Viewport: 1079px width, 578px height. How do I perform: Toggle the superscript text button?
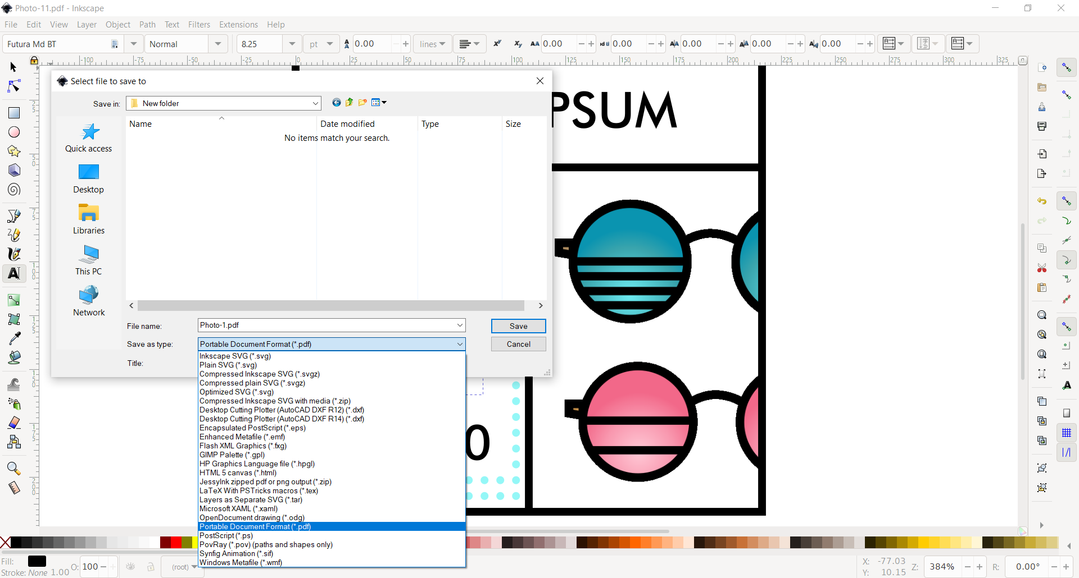497,44
